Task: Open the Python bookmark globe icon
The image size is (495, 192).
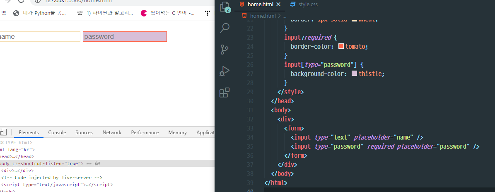Action: pos(16,13)
